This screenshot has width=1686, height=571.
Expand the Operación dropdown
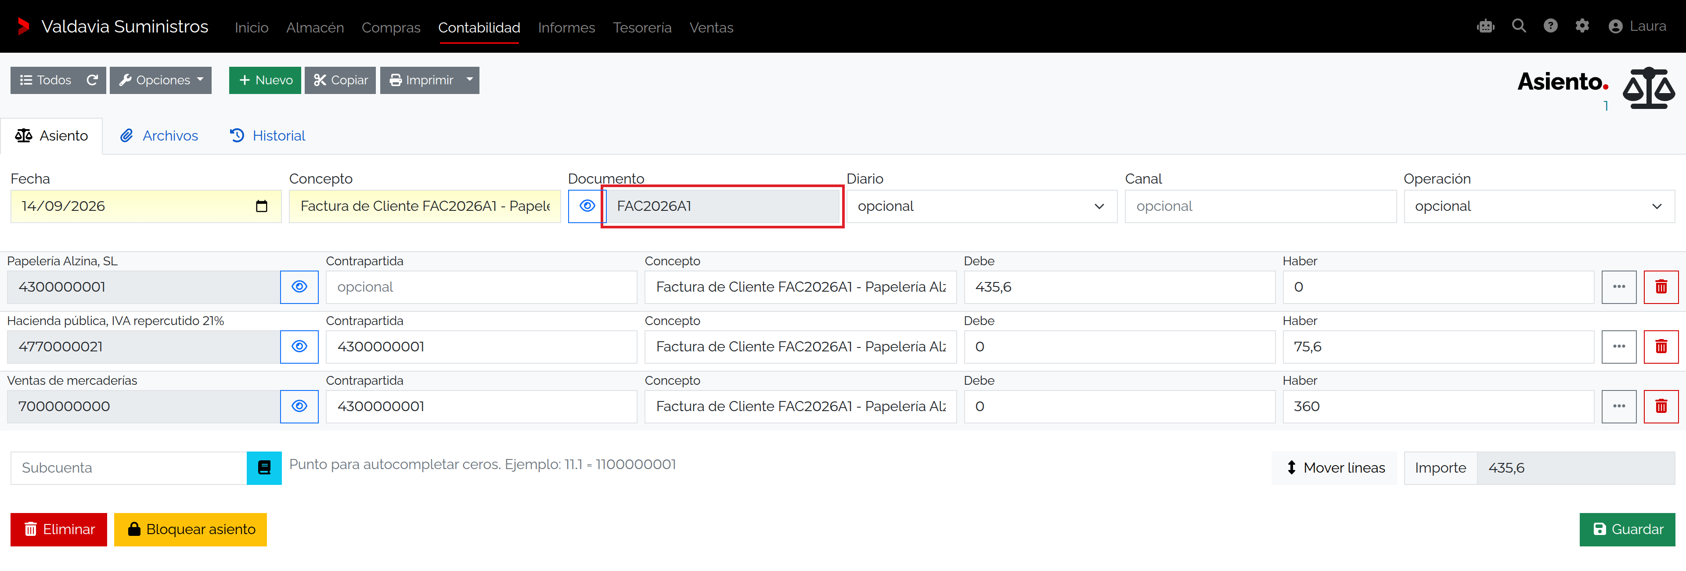click(1539, 206)
